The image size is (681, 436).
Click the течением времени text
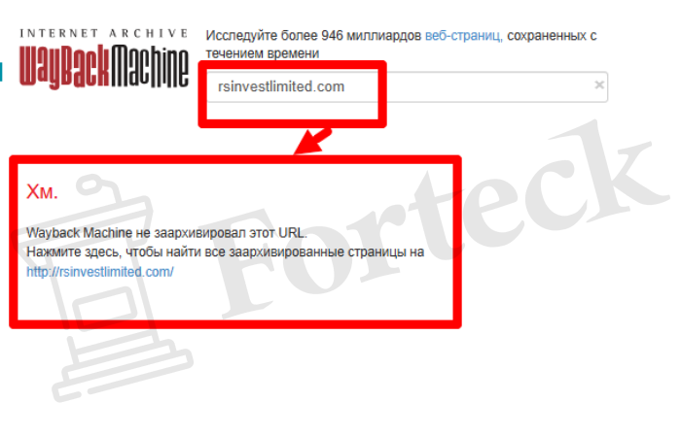pos(263,53)
